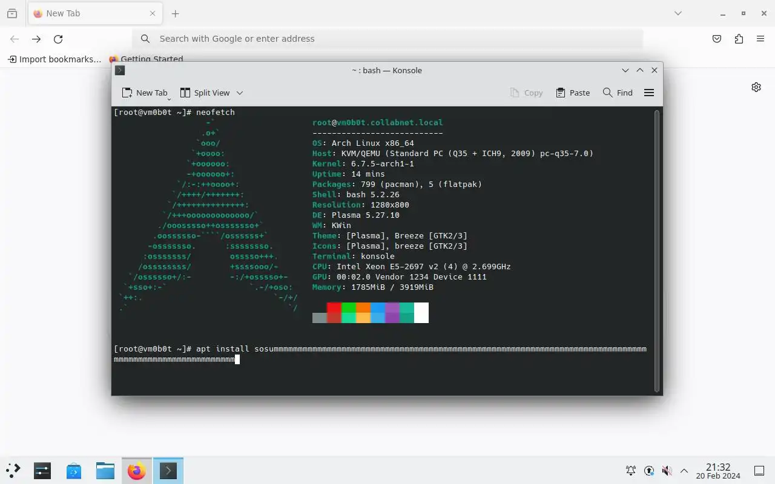
Task: Click the show desktop button
Action: (x=759, y=471)
